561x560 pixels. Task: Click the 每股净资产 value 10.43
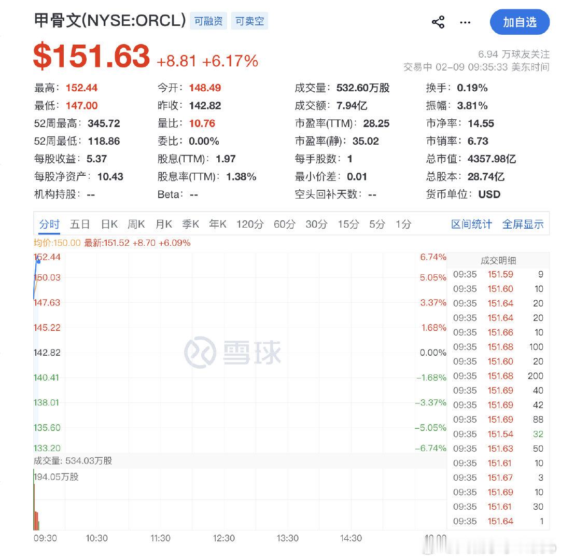click(110, 177)
